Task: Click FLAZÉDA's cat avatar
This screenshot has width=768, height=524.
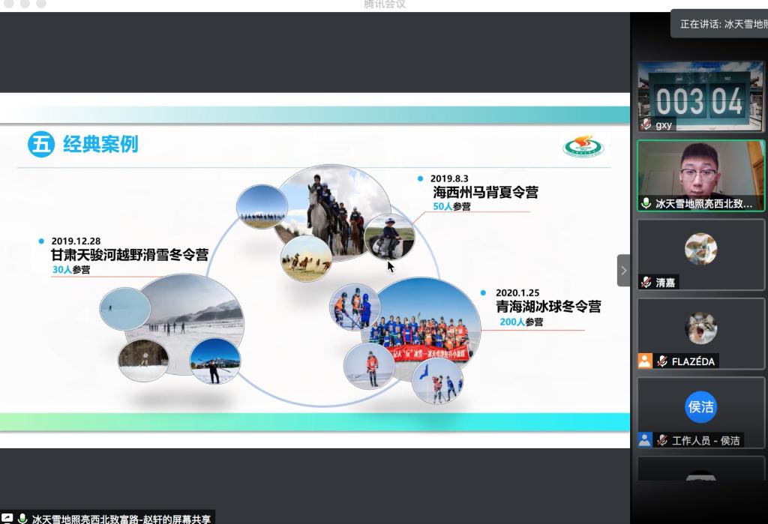Action: (700, 328)
